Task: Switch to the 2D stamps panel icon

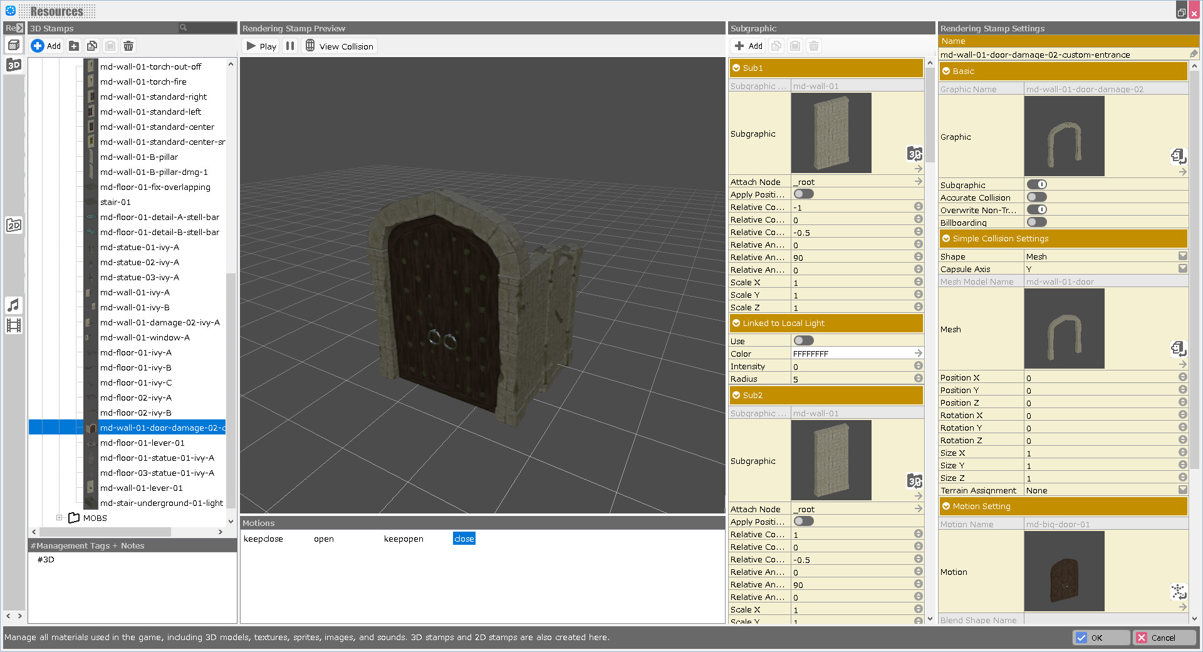Action: [14, 224]
